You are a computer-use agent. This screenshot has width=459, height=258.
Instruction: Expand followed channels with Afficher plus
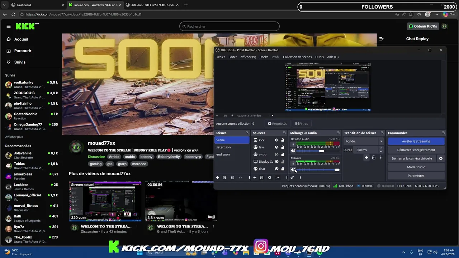14,137
